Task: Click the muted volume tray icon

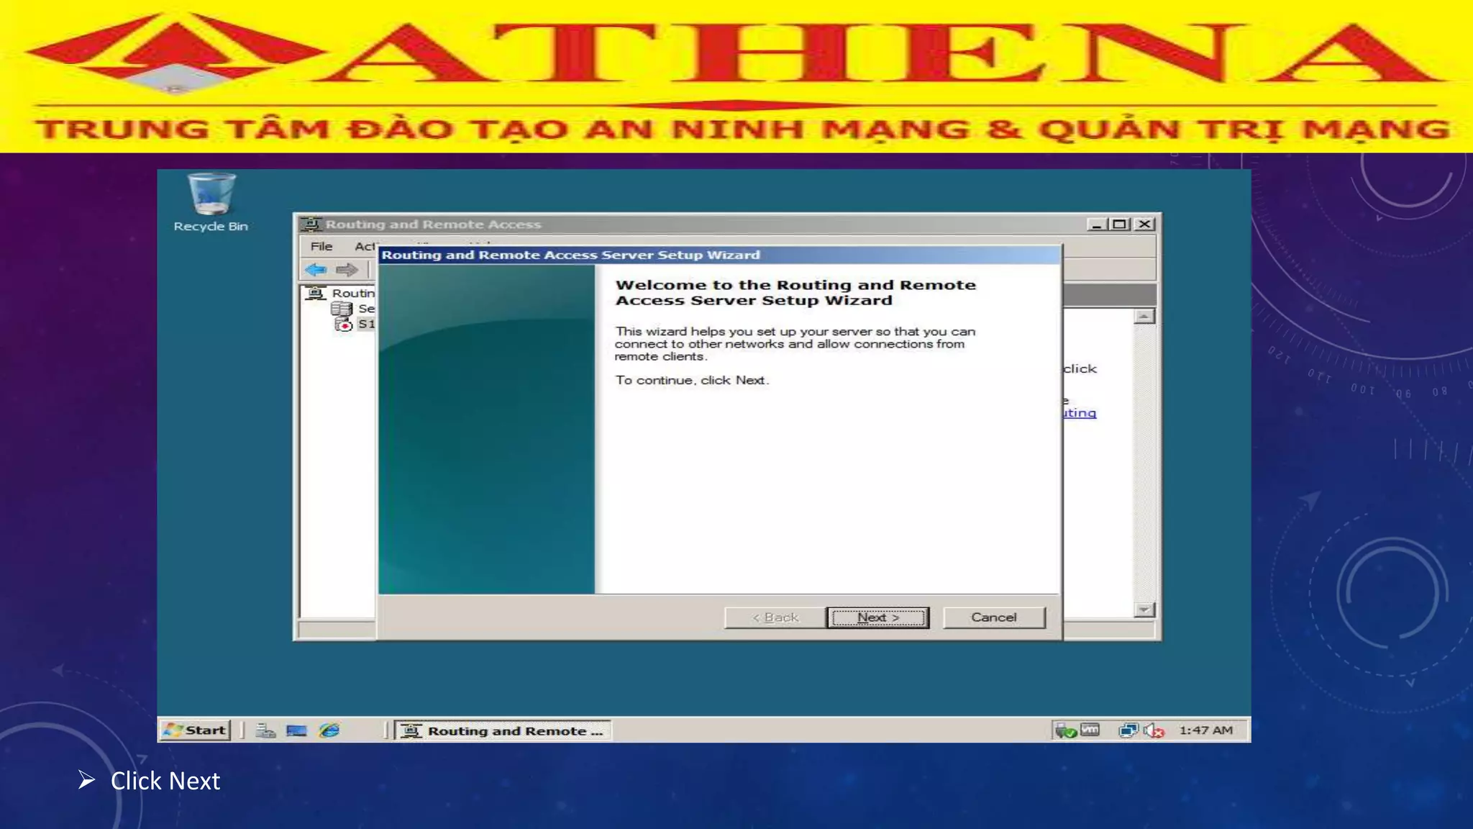Action: pyautogui.click(x=1154, y=730)
